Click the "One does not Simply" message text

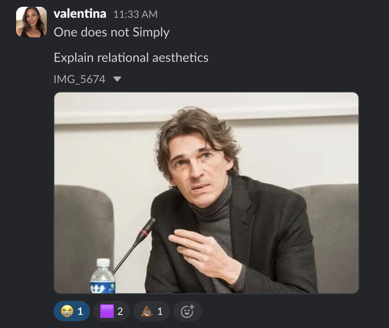point(111,32)
